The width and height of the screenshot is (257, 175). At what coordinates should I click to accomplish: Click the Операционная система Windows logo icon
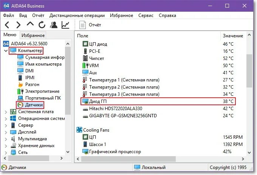click(x=13, y=118)
